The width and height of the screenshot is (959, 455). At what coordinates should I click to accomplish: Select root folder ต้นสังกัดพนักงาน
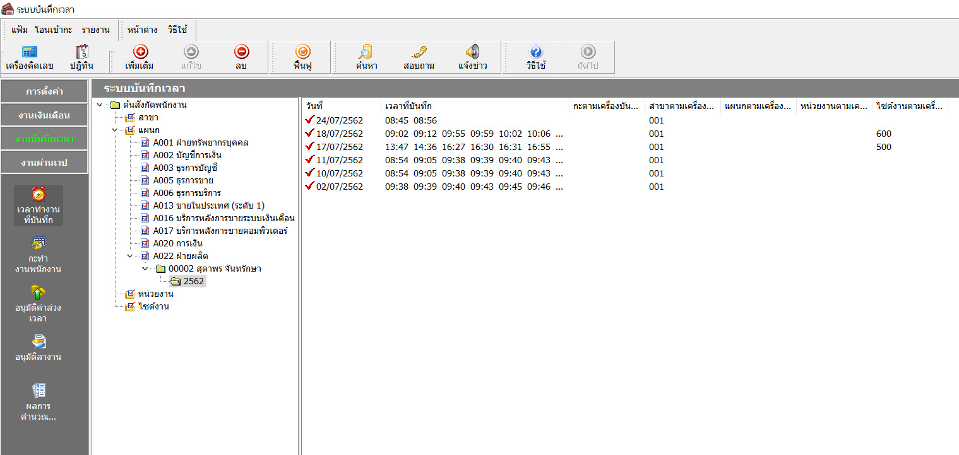click(x=148, y=105)
